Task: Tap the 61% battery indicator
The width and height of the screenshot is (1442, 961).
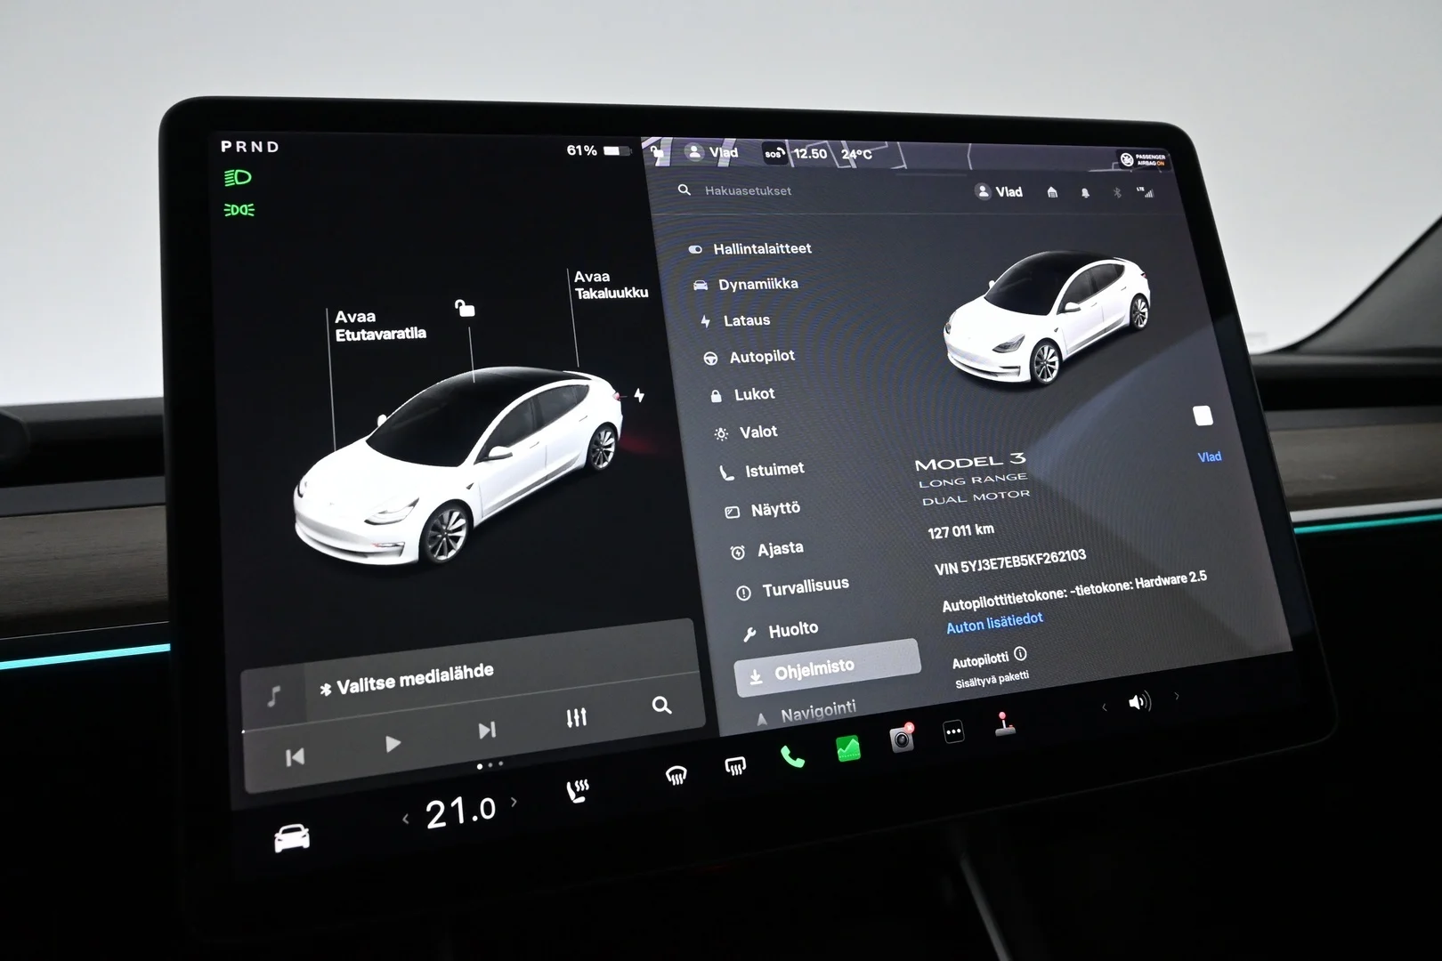Action: click(598, 150)
